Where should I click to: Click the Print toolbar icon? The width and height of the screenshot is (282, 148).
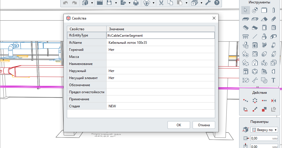point(136,3)
